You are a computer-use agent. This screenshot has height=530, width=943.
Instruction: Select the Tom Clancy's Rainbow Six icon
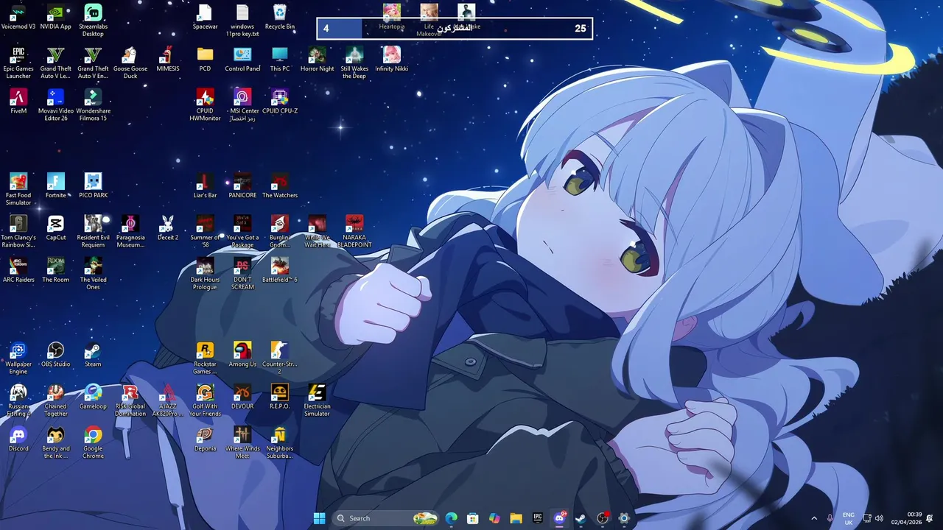point(18,232)
